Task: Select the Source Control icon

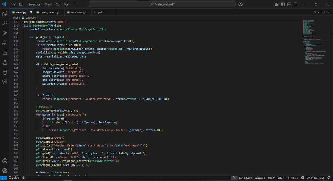Action: pos(4,33)
